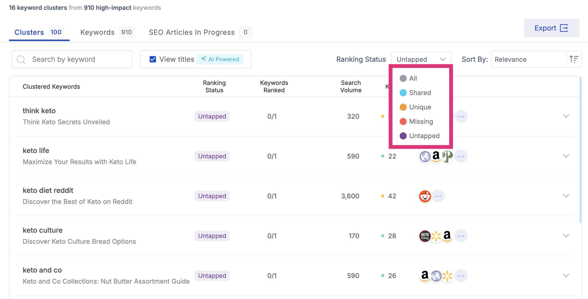The height and width of the screenshot is (299, 588).
Task: Click "Think Keto Secrets Unveiled" title
Action: [x=66, y=122]
